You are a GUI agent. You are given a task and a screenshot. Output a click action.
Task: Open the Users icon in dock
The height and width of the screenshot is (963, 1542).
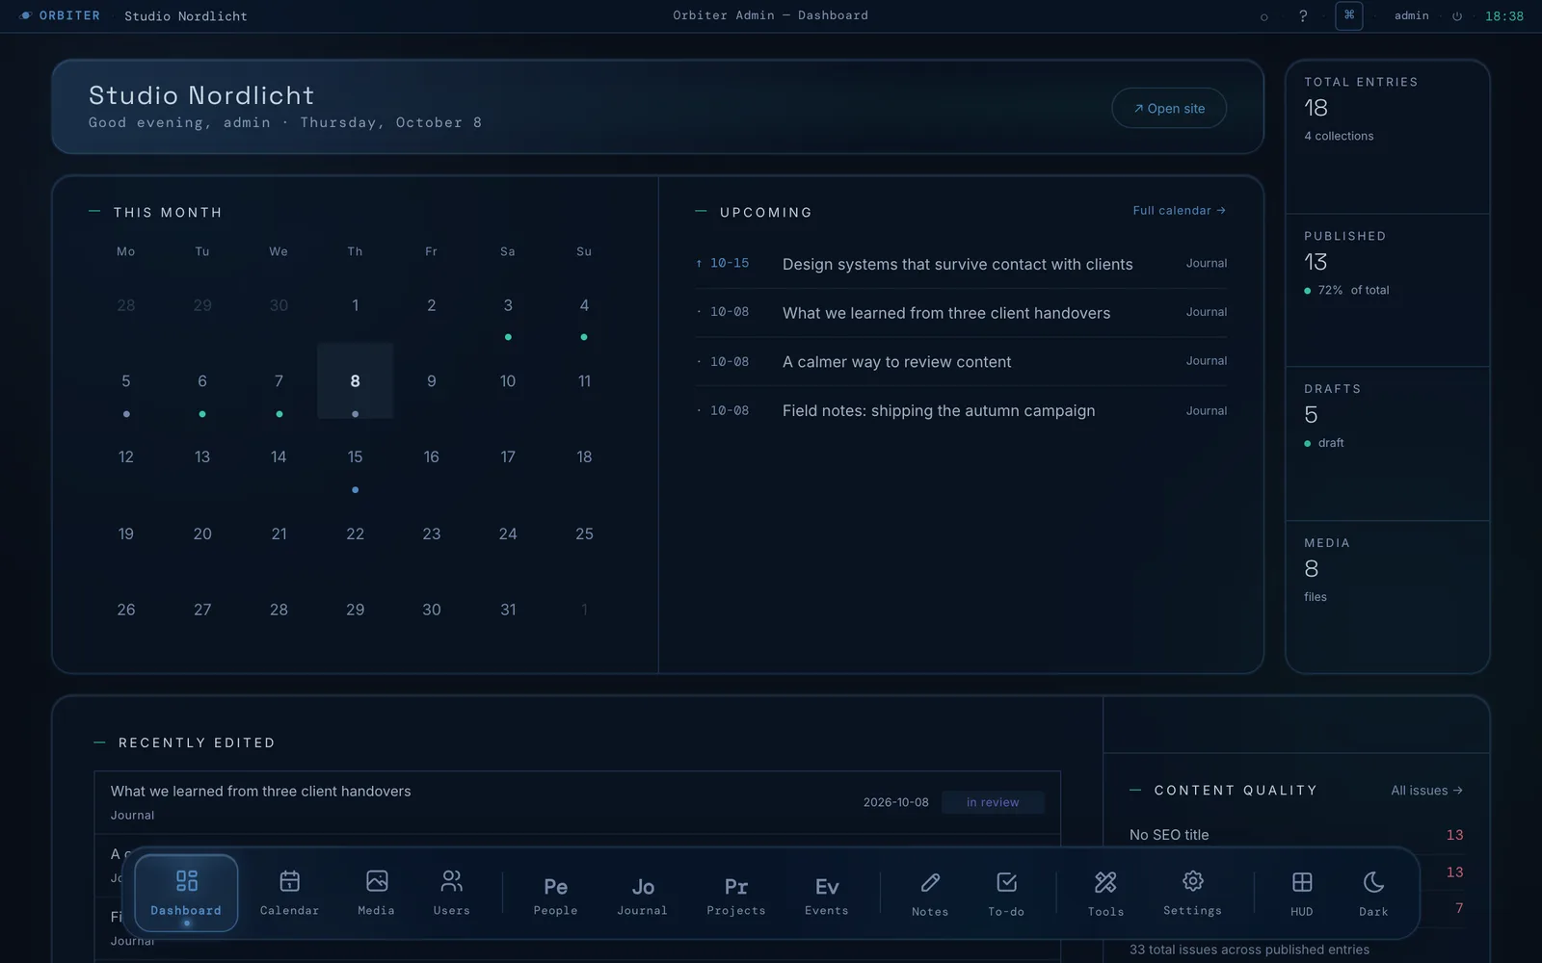click(451, 893)
